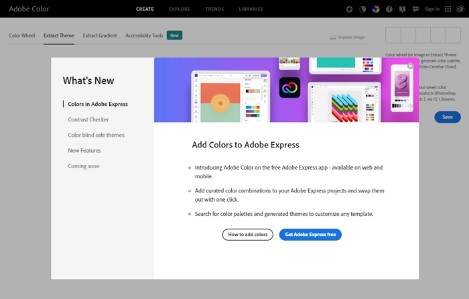Go to the EXPLORE page

pos(180,9)
